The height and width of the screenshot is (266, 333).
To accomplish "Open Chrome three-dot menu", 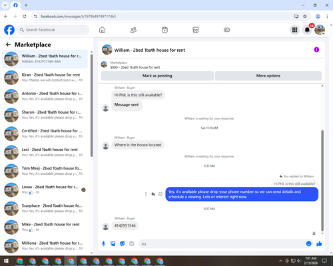I will point(327,17).
